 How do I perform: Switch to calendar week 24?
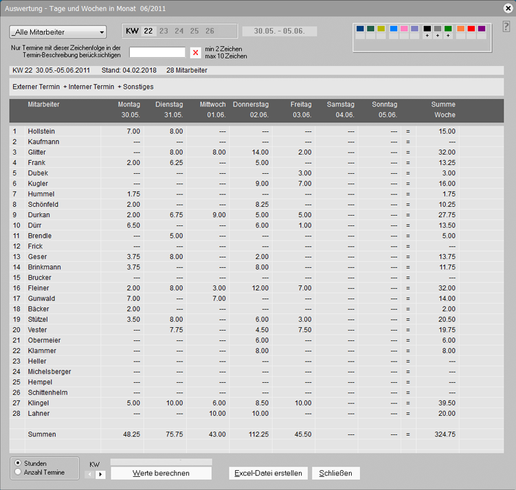click(179, 31)
